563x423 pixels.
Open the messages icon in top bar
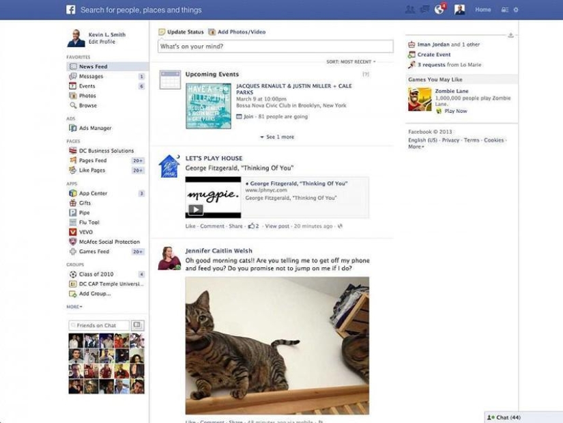pos(424,10)
